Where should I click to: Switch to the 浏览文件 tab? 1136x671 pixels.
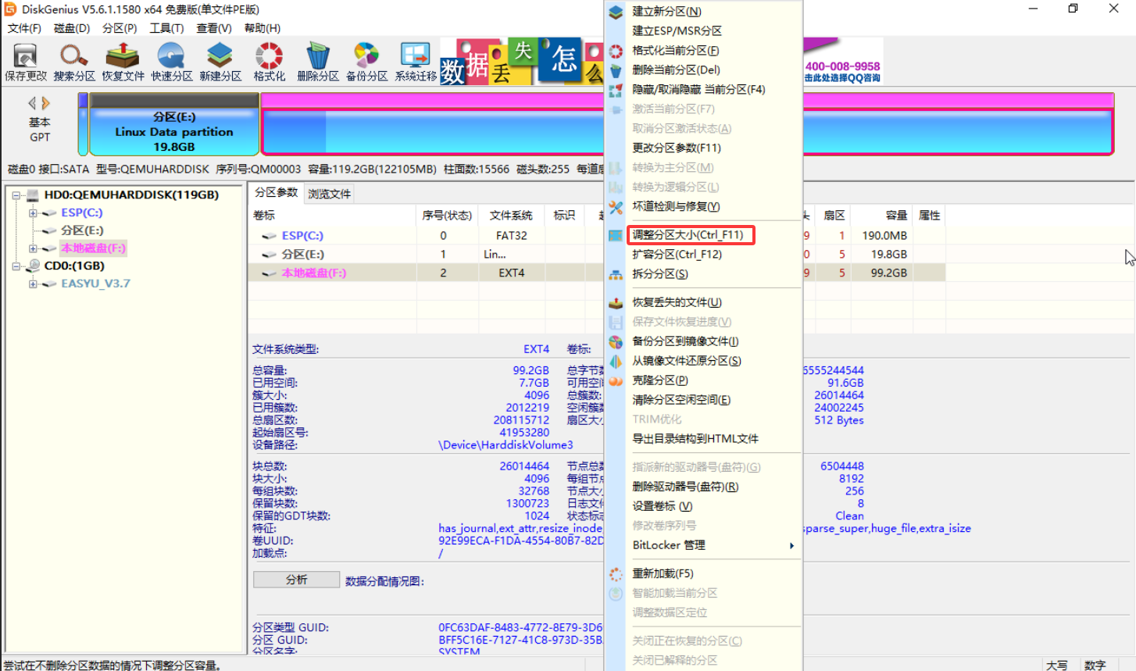(329, 194)
